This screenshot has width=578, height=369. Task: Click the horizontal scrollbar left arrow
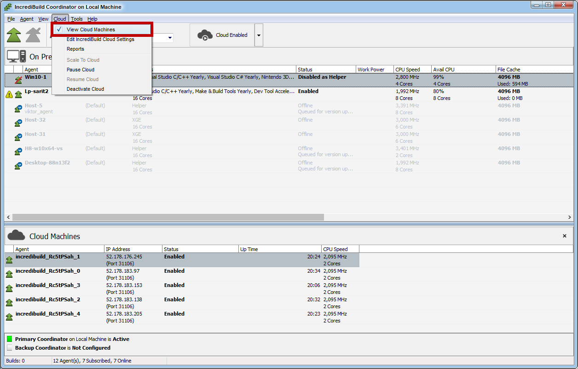[8, 217]
